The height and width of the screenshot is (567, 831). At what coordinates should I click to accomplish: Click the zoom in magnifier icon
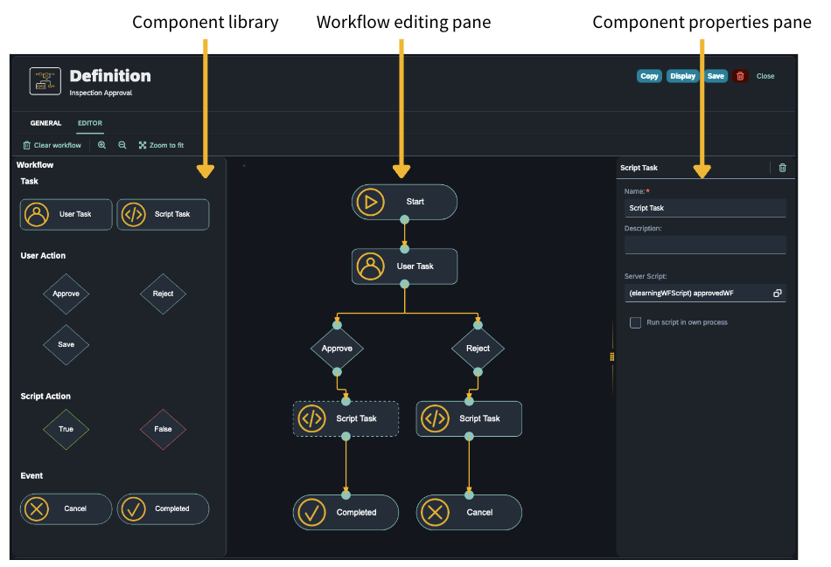click(101, 145)
